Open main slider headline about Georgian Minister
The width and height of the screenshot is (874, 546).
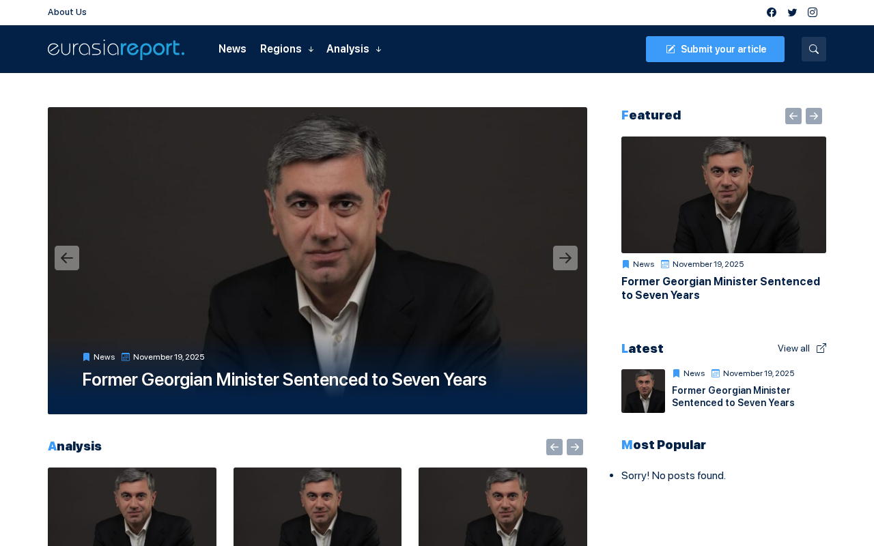284,379
